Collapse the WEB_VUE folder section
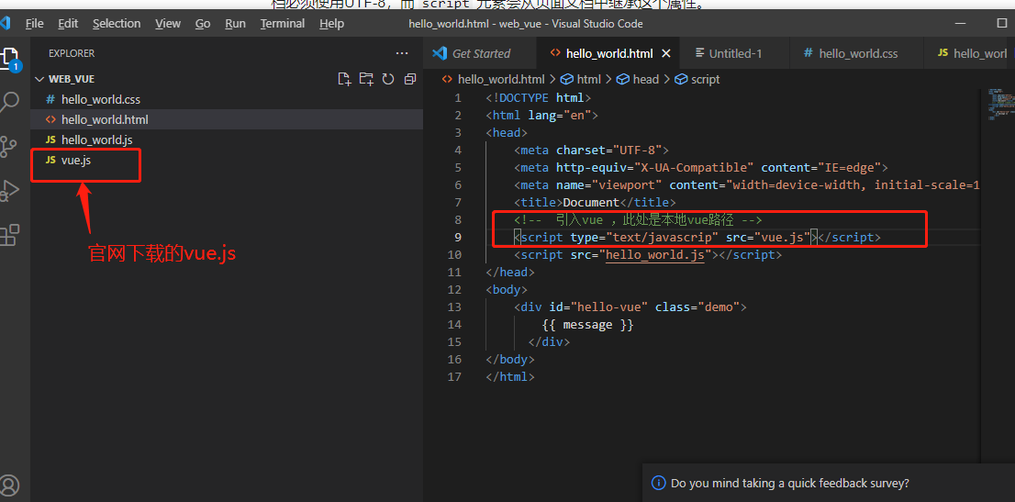Viewport: 1015px width, 502px height. click(x=227, y=79)
